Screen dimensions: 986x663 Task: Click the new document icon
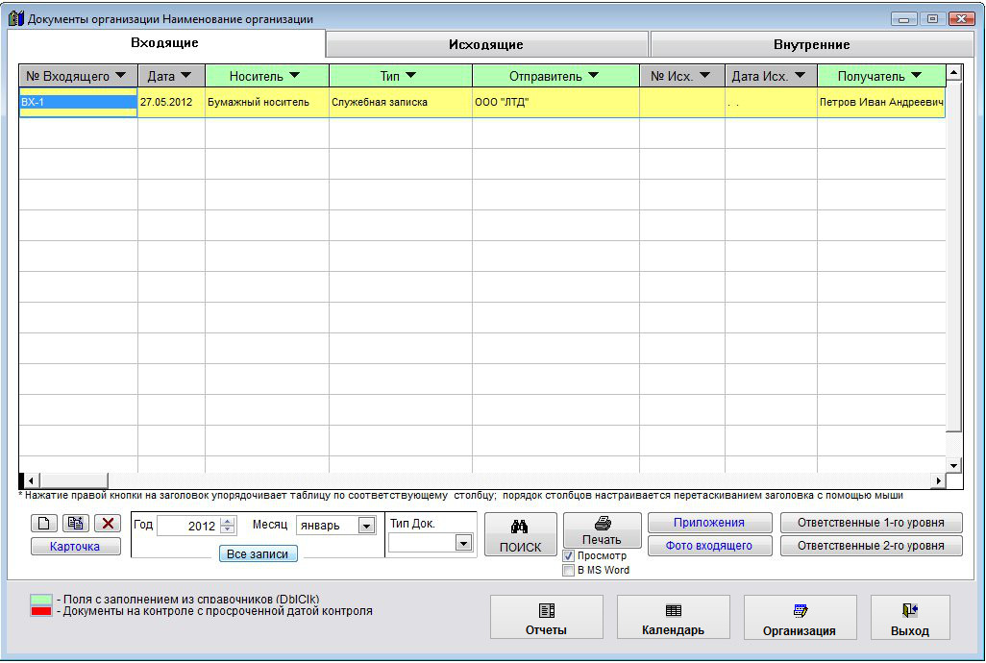(x=44, y=524)
